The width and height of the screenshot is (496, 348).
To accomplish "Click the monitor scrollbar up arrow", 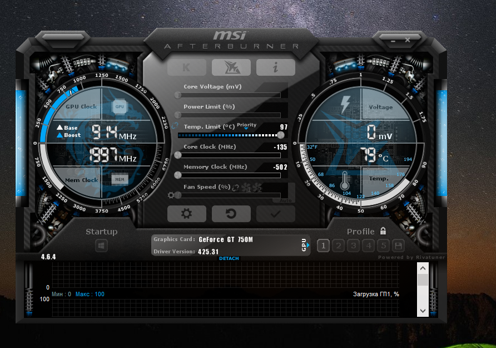I will pyautogui.click(x=423, y=268).
